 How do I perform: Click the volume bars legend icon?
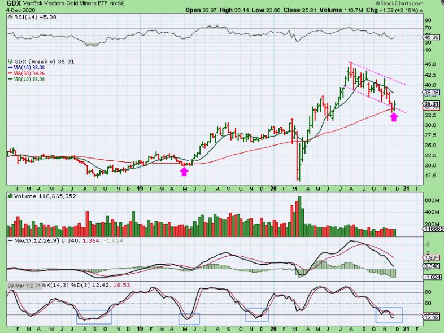(x=10, y=196)
